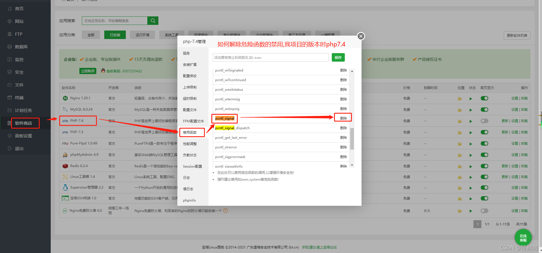The image size is (542, 253).
Task: Toggle phpMyAdmin 4.9 homepage display switch
Action: pyautogui.click(x=484, y=155)
